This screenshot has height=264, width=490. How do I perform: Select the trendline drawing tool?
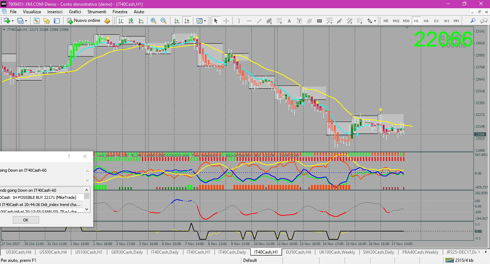pyautogui.click(x=259, y=21)
